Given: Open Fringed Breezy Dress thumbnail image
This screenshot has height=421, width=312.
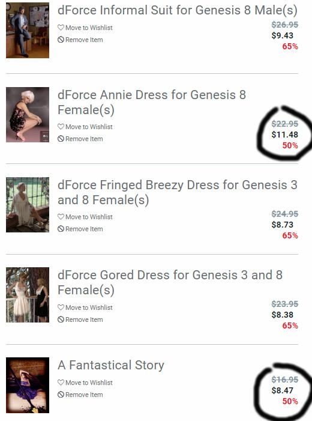Looking at the screenshot, I should coord(28,205).
